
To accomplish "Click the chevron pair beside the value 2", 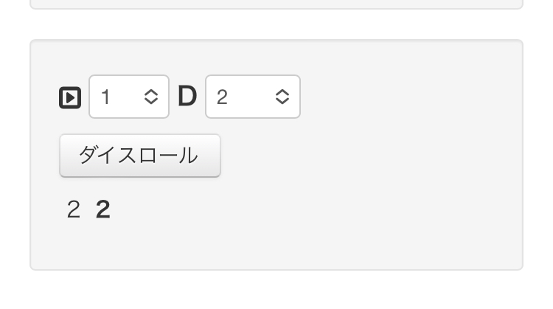I will pos(282,97).
